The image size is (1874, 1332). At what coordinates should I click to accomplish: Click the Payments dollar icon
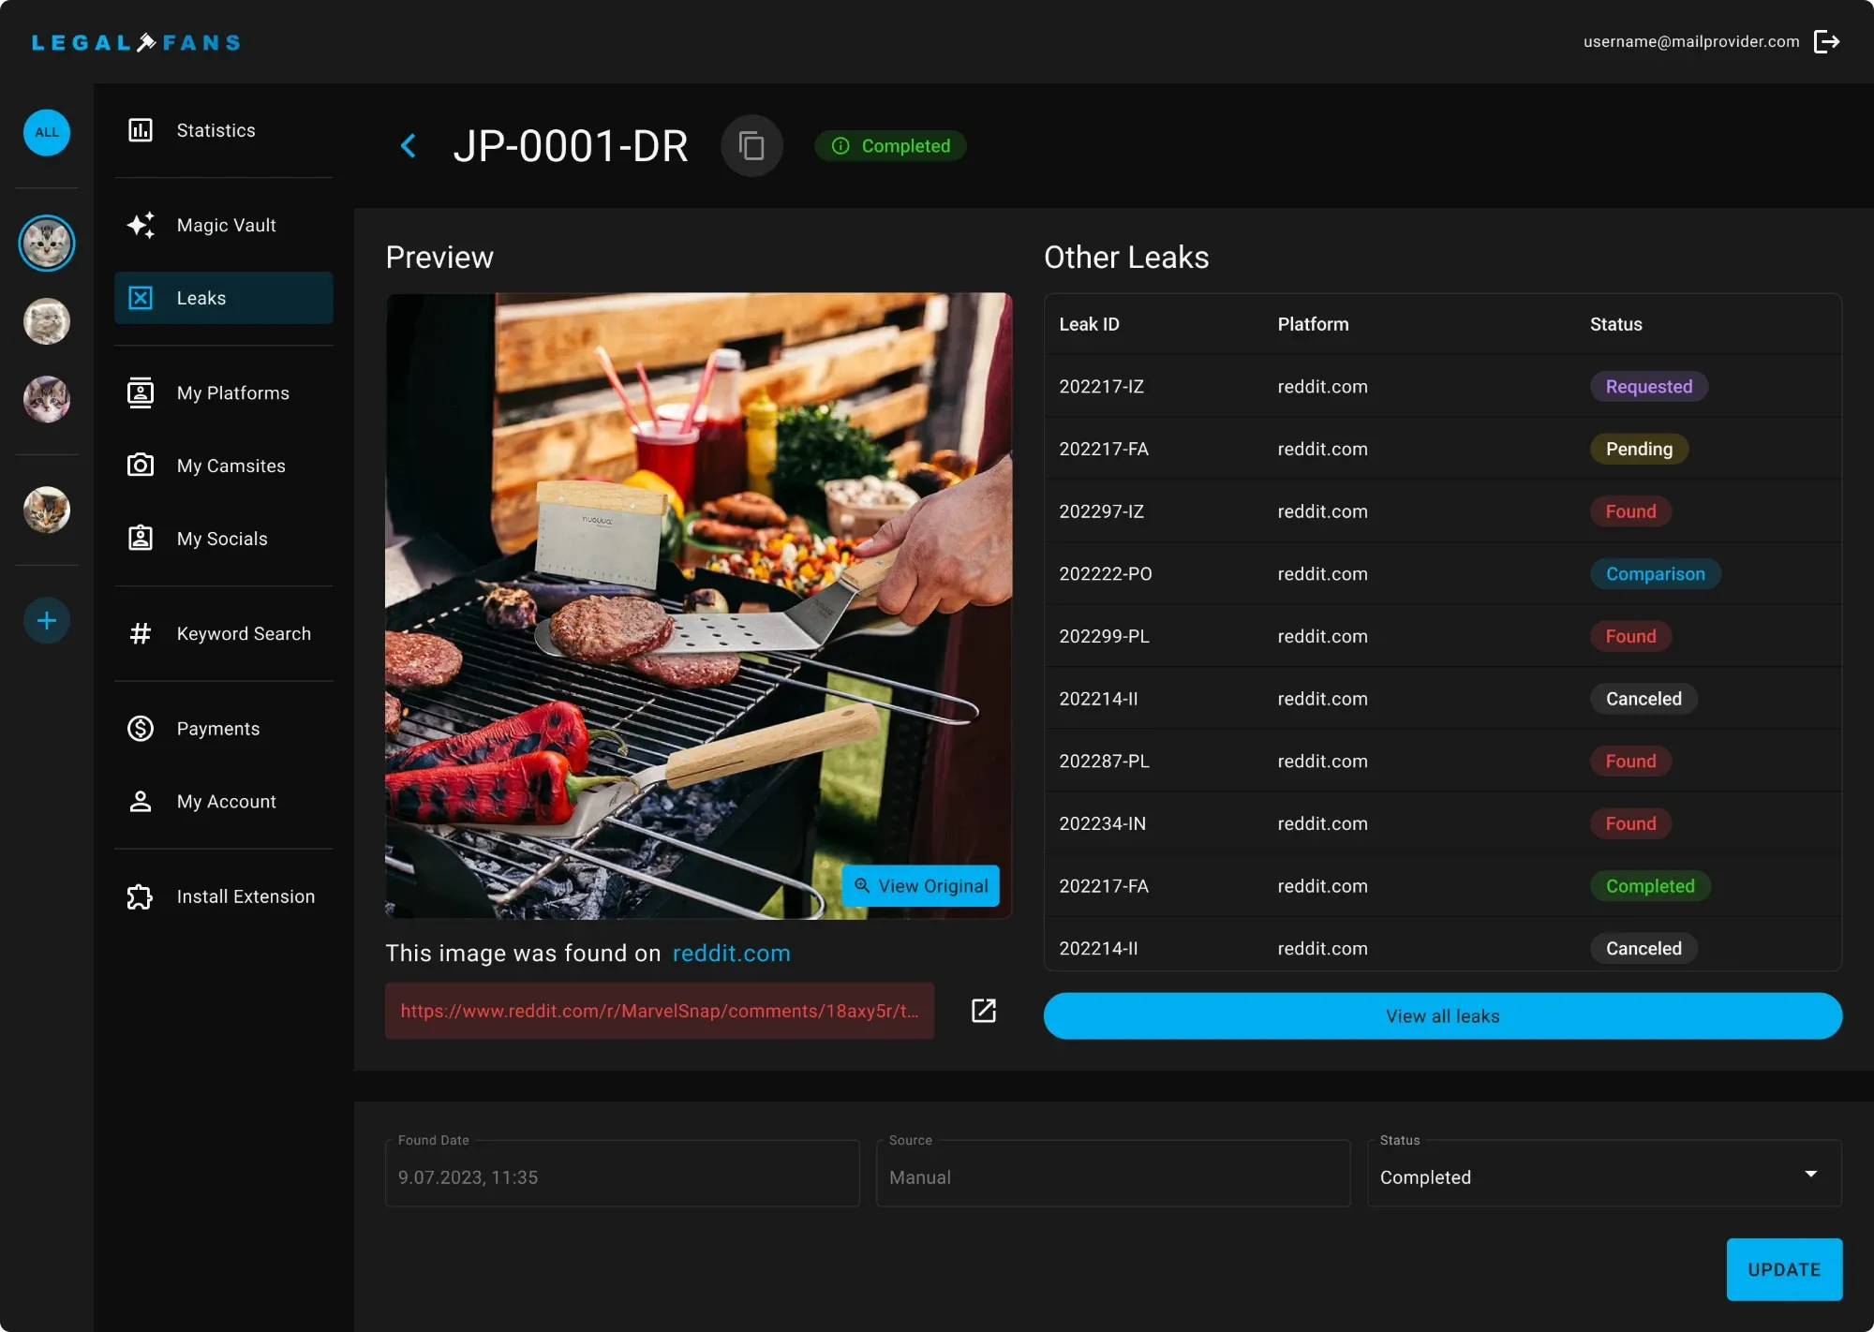click(141, 729)
